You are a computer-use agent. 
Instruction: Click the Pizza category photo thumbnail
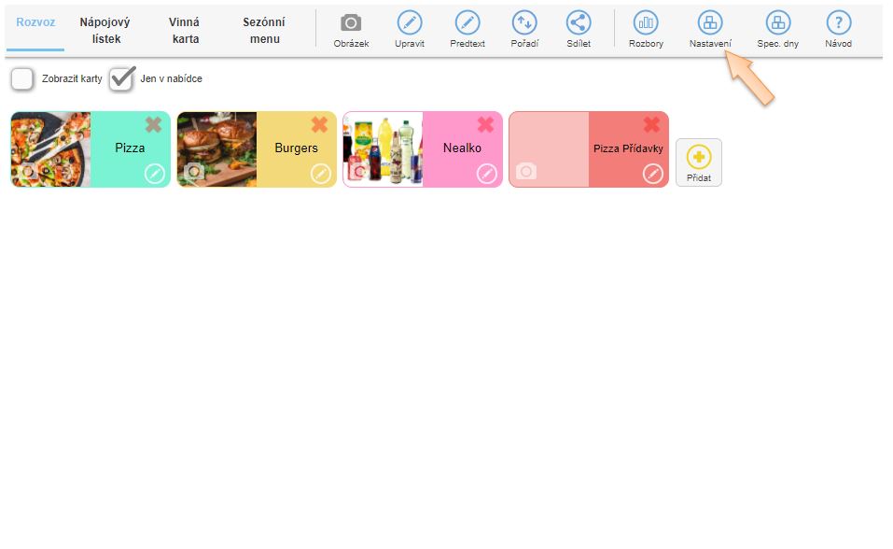(x=50, y=149)
